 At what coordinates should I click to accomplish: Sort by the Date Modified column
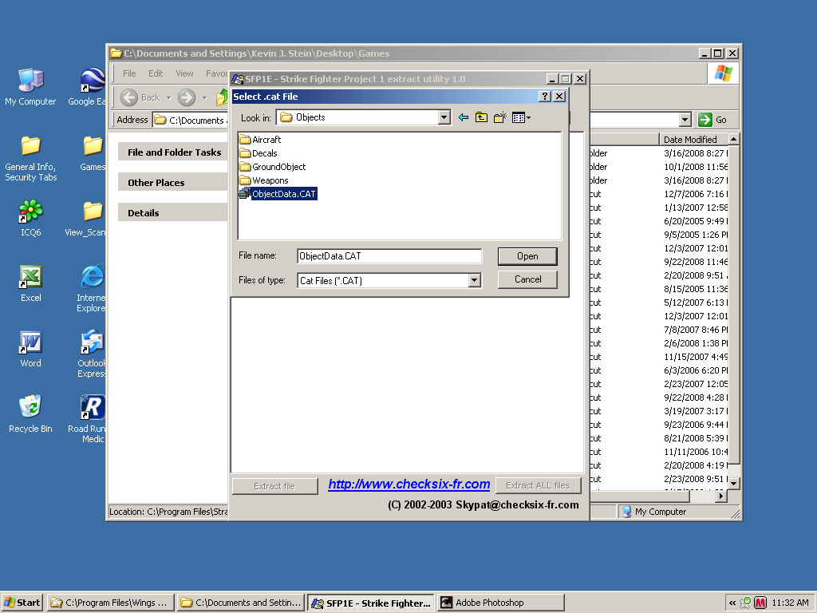(693, 139)
